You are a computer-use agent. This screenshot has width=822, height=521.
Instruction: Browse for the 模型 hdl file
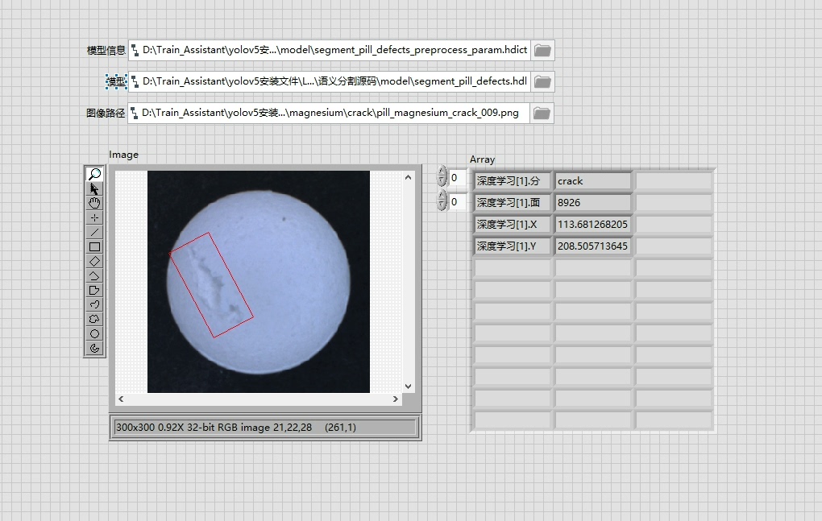coord(542,81)
